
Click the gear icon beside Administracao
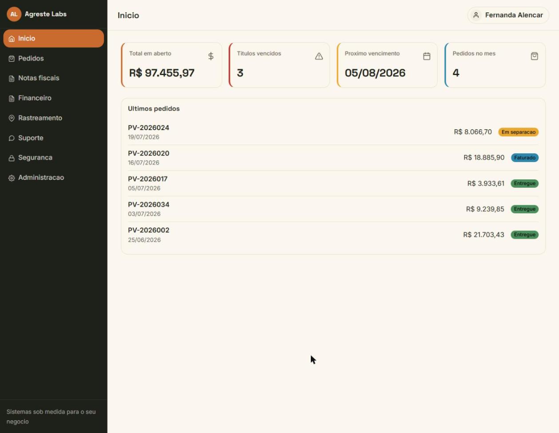point(12,178)
